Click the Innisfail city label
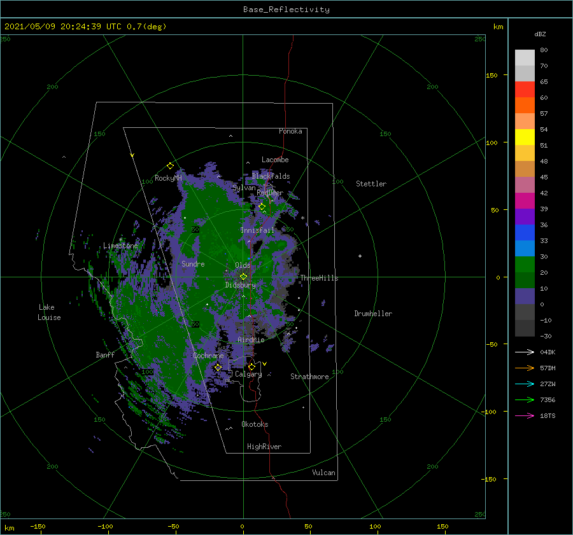Viewport: 573px width, 535px height. (257, 230)
